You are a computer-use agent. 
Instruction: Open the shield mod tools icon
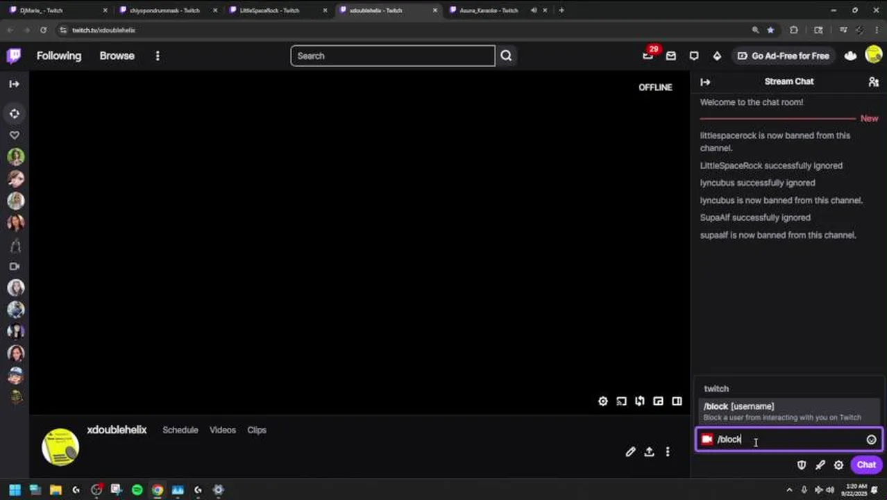(x=802, y=465)
